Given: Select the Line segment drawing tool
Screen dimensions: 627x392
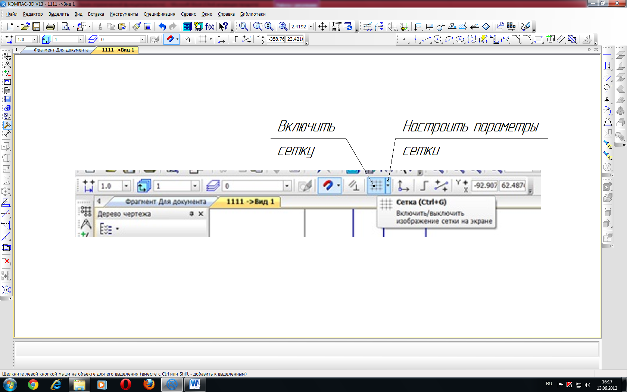Looking at the screenshot, I should [426, 39].
